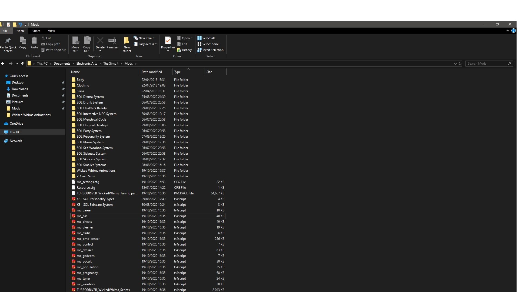Image resolution: width=519 pixels, height=292 pixels.
Task: Click the Paste icon in Clipboard group
Action: (x=34, y=41)
